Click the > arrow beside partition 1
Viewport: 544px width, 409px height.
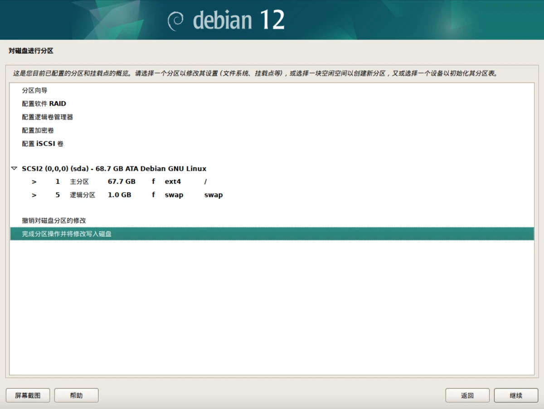(34, 182)
